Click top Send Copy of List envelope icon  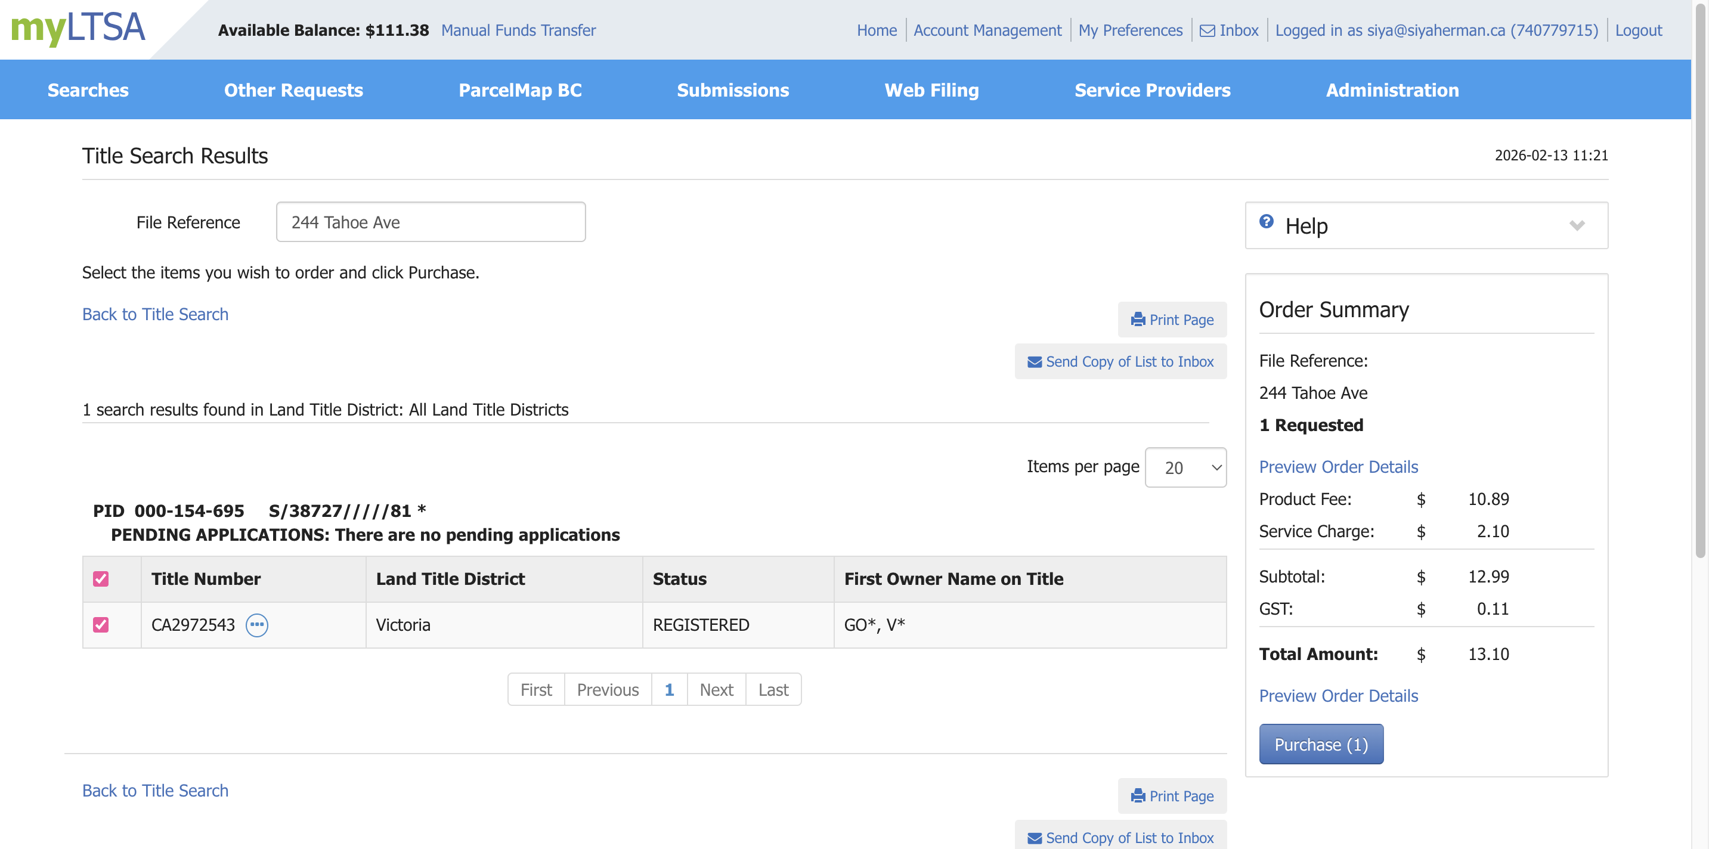point(1035,361)
